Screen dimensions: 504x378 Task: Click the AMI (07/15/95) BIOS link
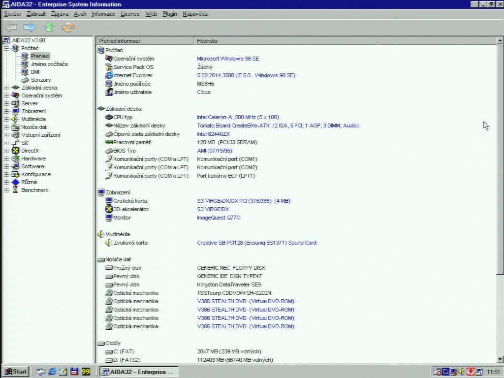[x=215, y=151]
